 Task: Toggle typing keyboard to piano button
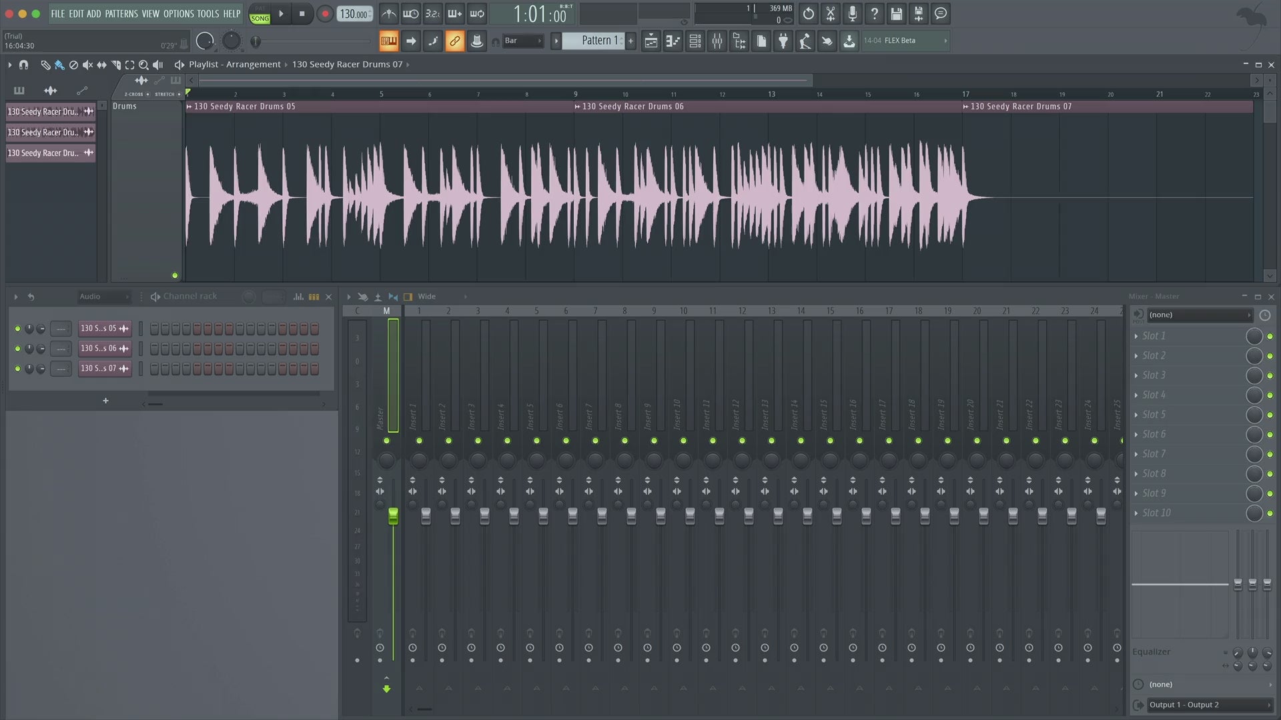click(388, 41)
